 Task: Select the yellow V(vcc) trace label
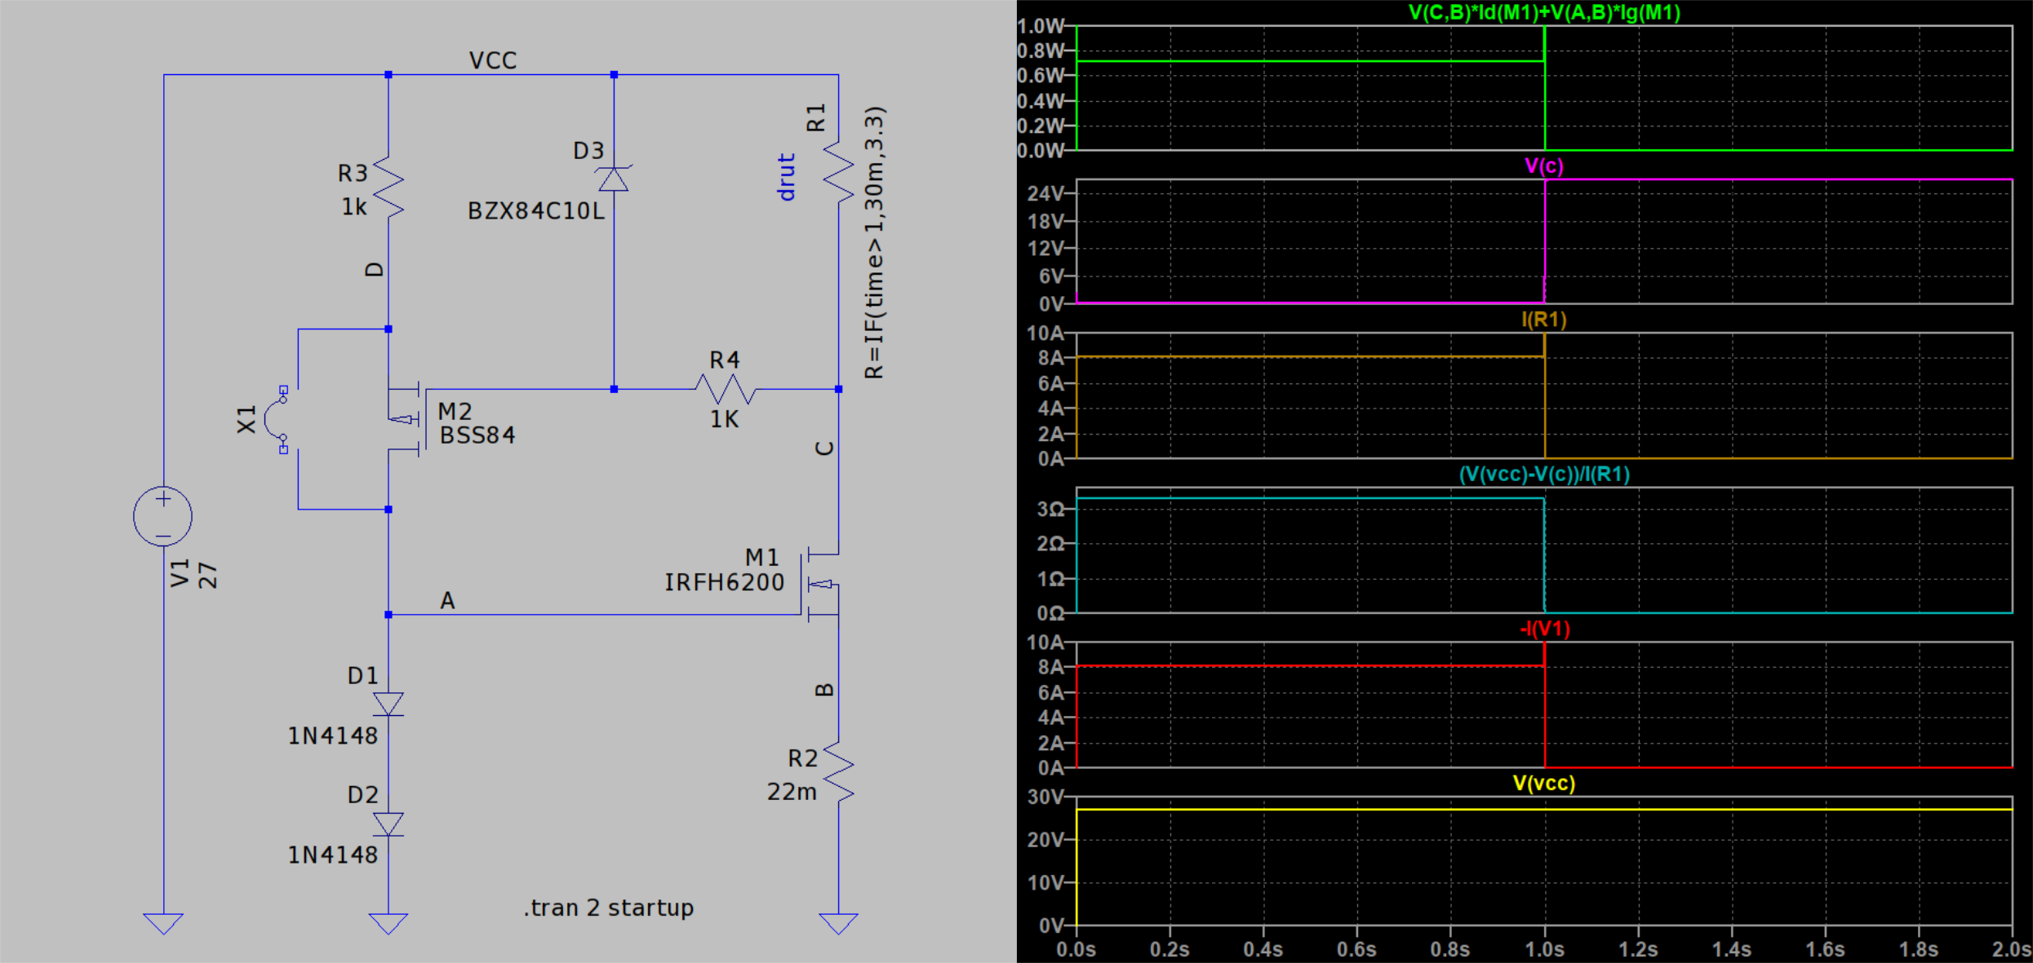[x=1544, y=783]
